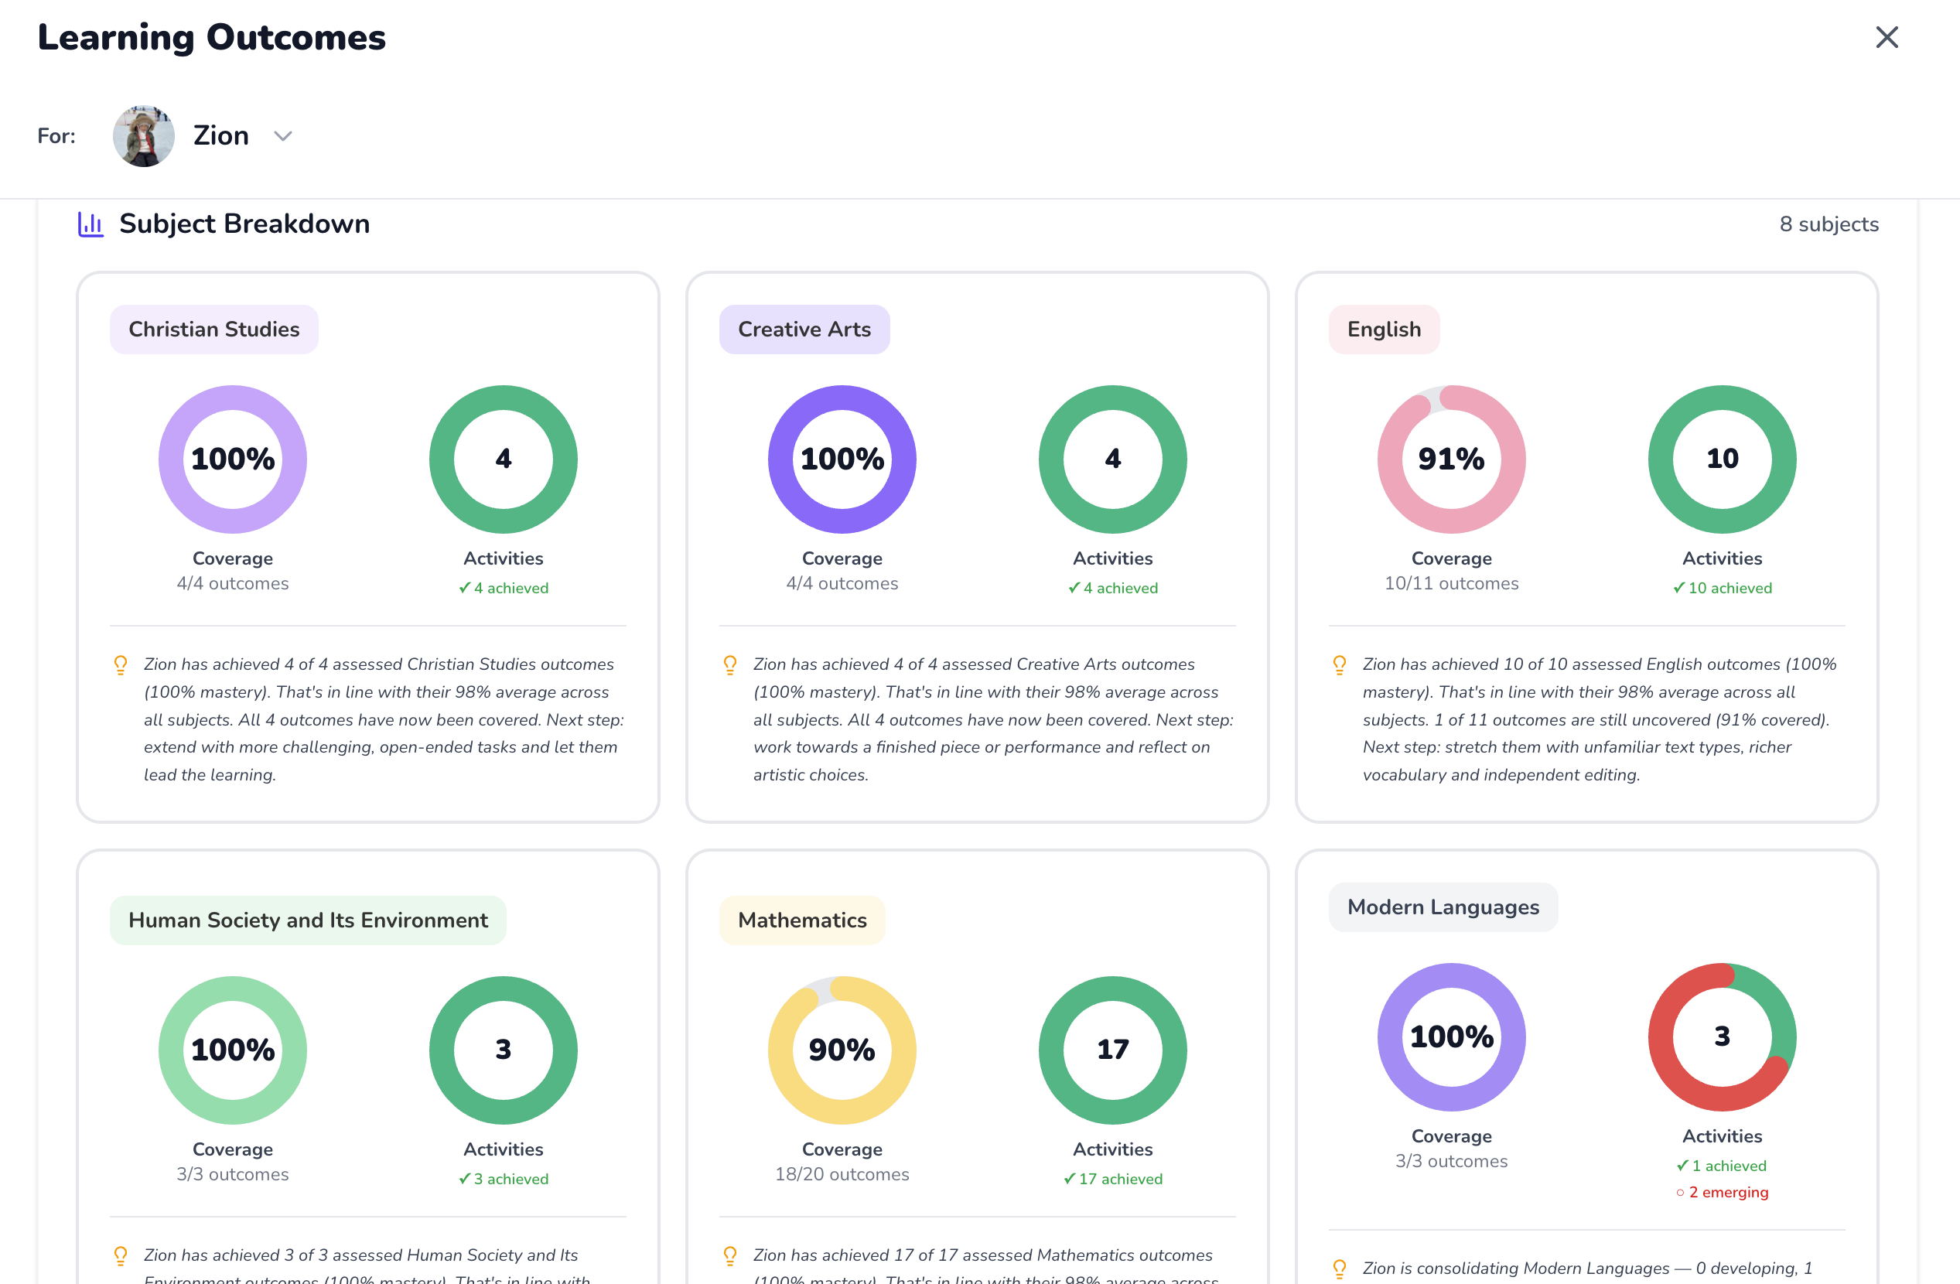1960x1284 pixels.
Task: Click '10 achieved' under English
Action: (x=1722, y=588)
